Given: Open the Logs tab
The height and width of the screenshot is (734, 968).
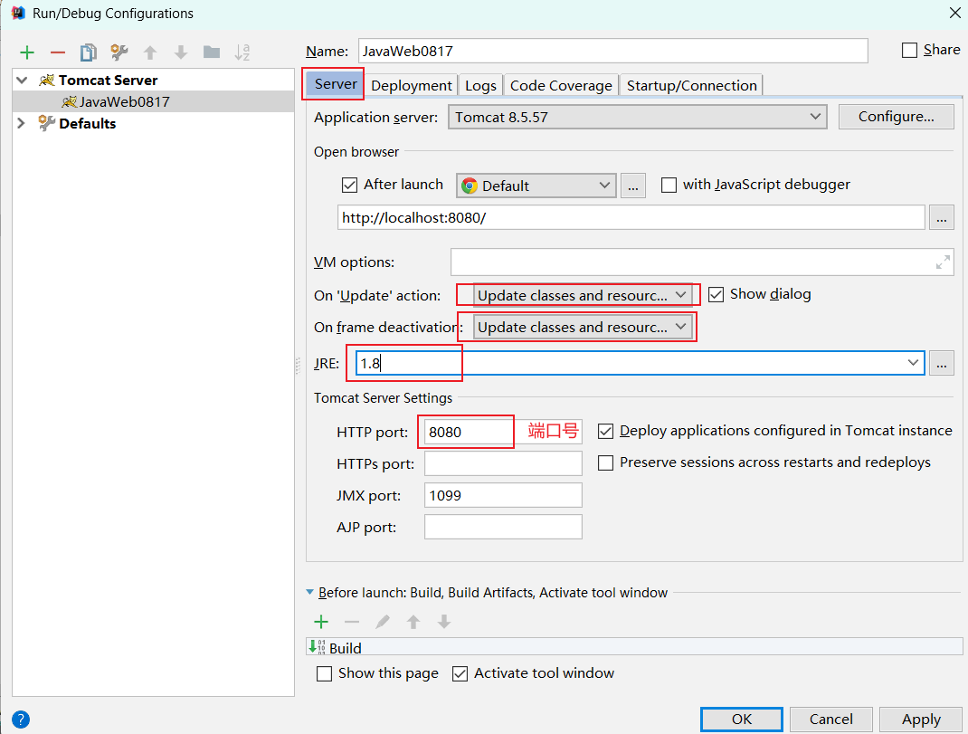Looking at the screenshot, I should coord(480,85).
